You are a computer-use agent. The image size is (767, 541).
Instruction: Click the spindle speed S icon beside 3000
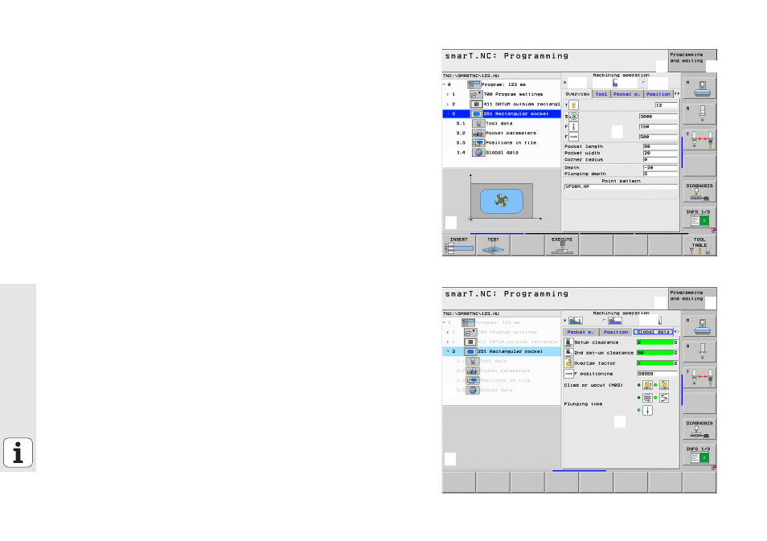pyautogui.click(x=573, y=117)
